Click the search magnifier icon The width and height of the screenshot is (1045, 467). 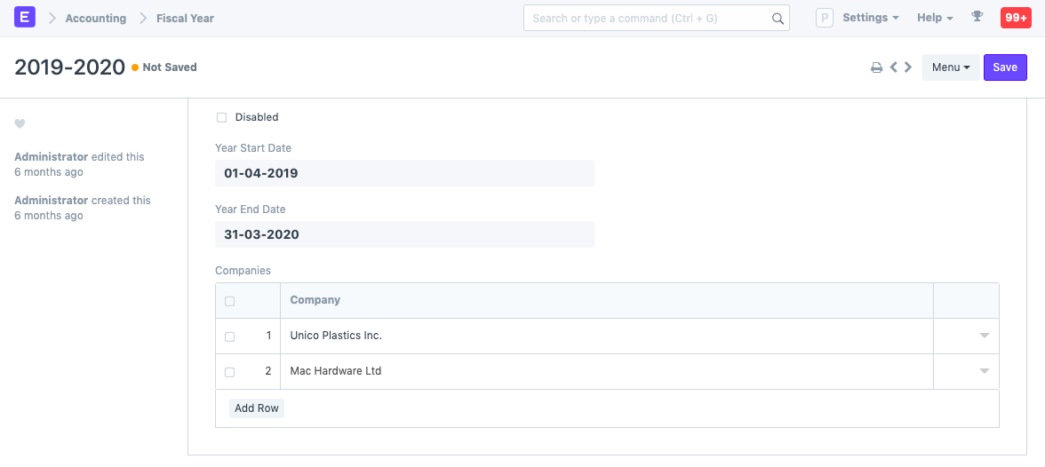point(778,19)
